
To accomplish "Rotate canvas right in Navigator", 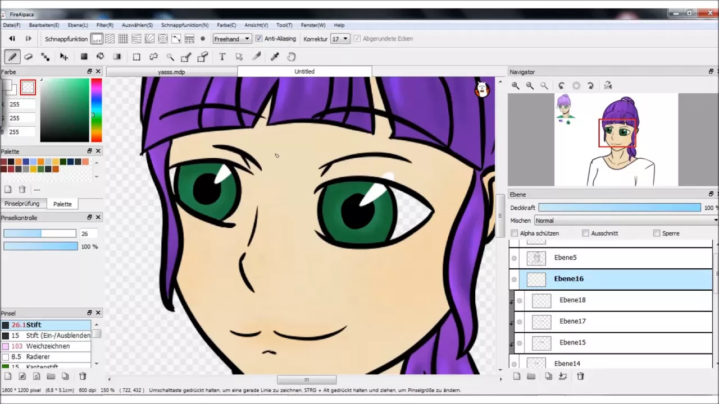I will tap(590, 86).
